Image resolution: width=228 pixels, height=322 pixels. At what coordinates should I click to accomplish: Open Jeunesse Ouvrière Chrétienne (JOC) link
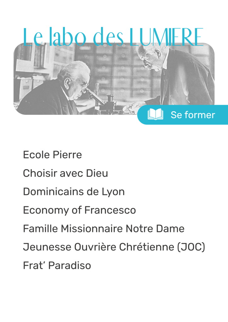coord(114,247)
